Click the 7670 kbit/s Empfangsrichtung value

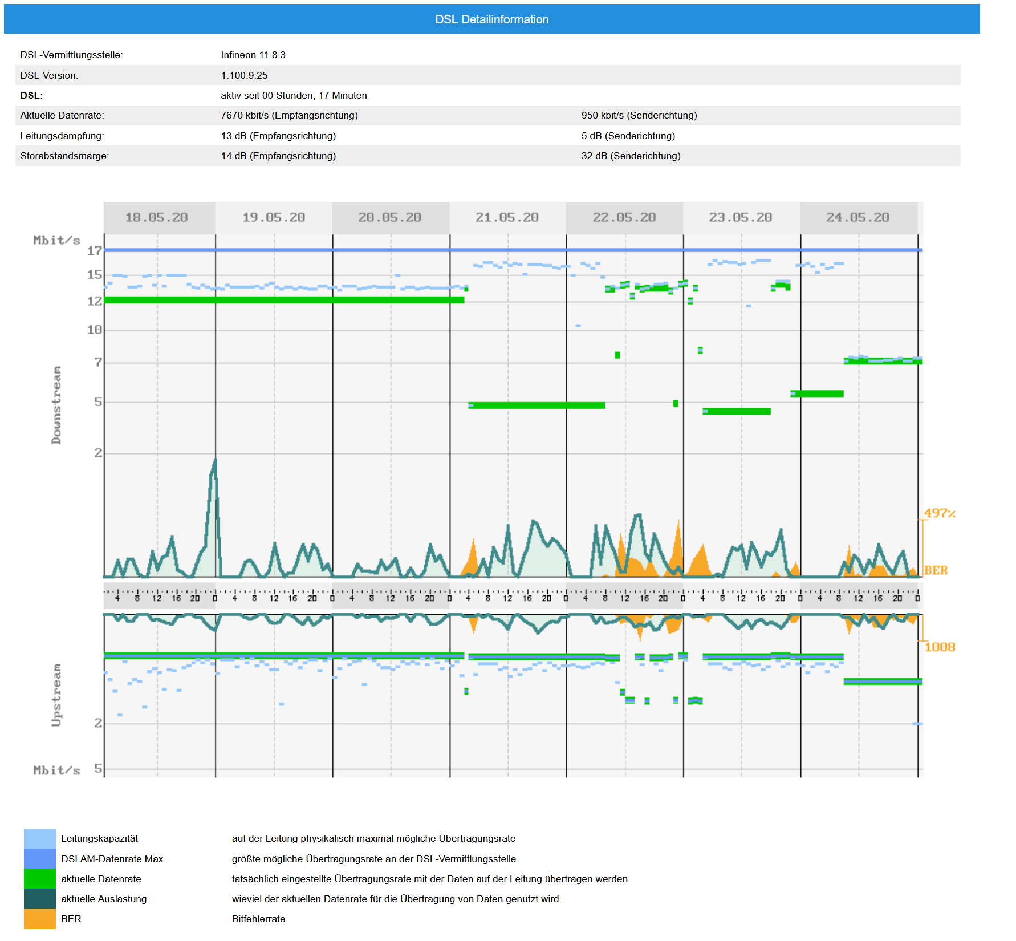289,115
